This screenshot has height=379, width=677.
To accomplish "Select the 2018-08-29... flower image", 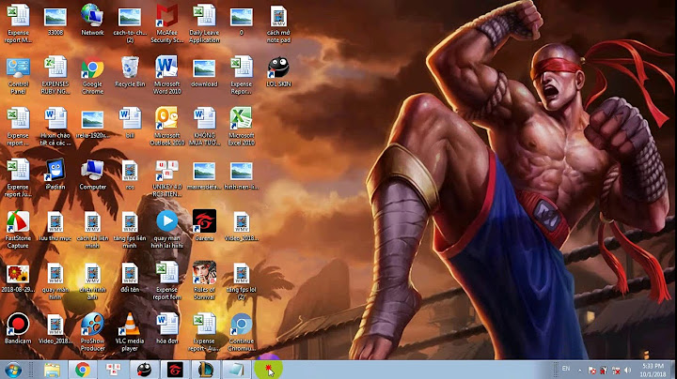I will [x=18, y=277].
